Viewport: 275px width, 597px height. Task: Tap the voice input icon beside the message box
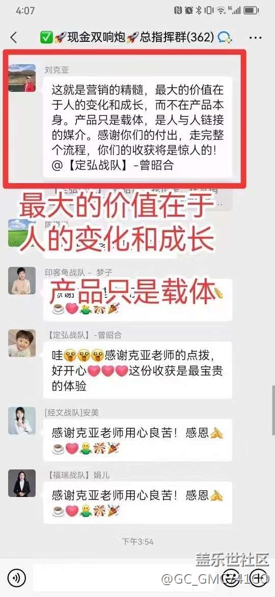[x=17, y=578]
